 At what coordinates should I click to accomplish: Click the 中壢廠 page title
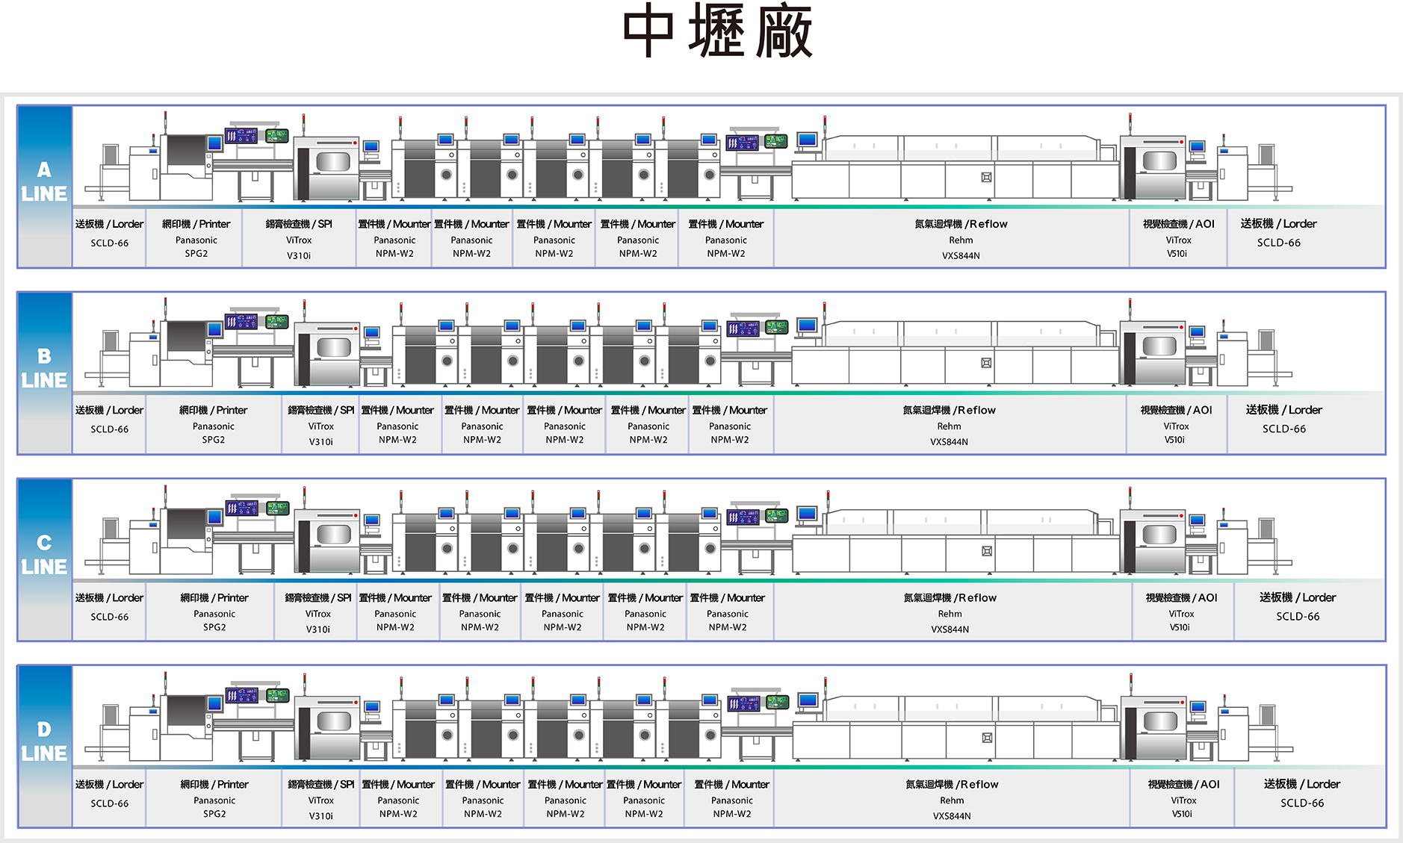click(x=717, y=31)
